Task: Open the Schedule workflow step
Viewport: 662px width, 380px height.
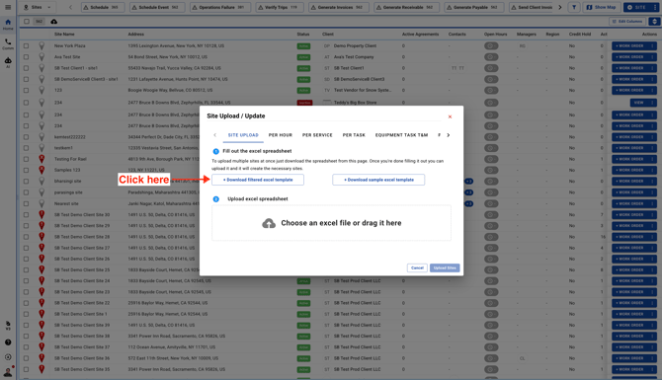Action: point(103,7)
